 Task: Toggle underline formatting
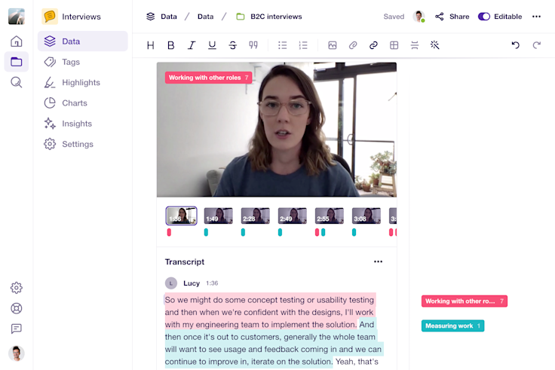coord(212,45)
